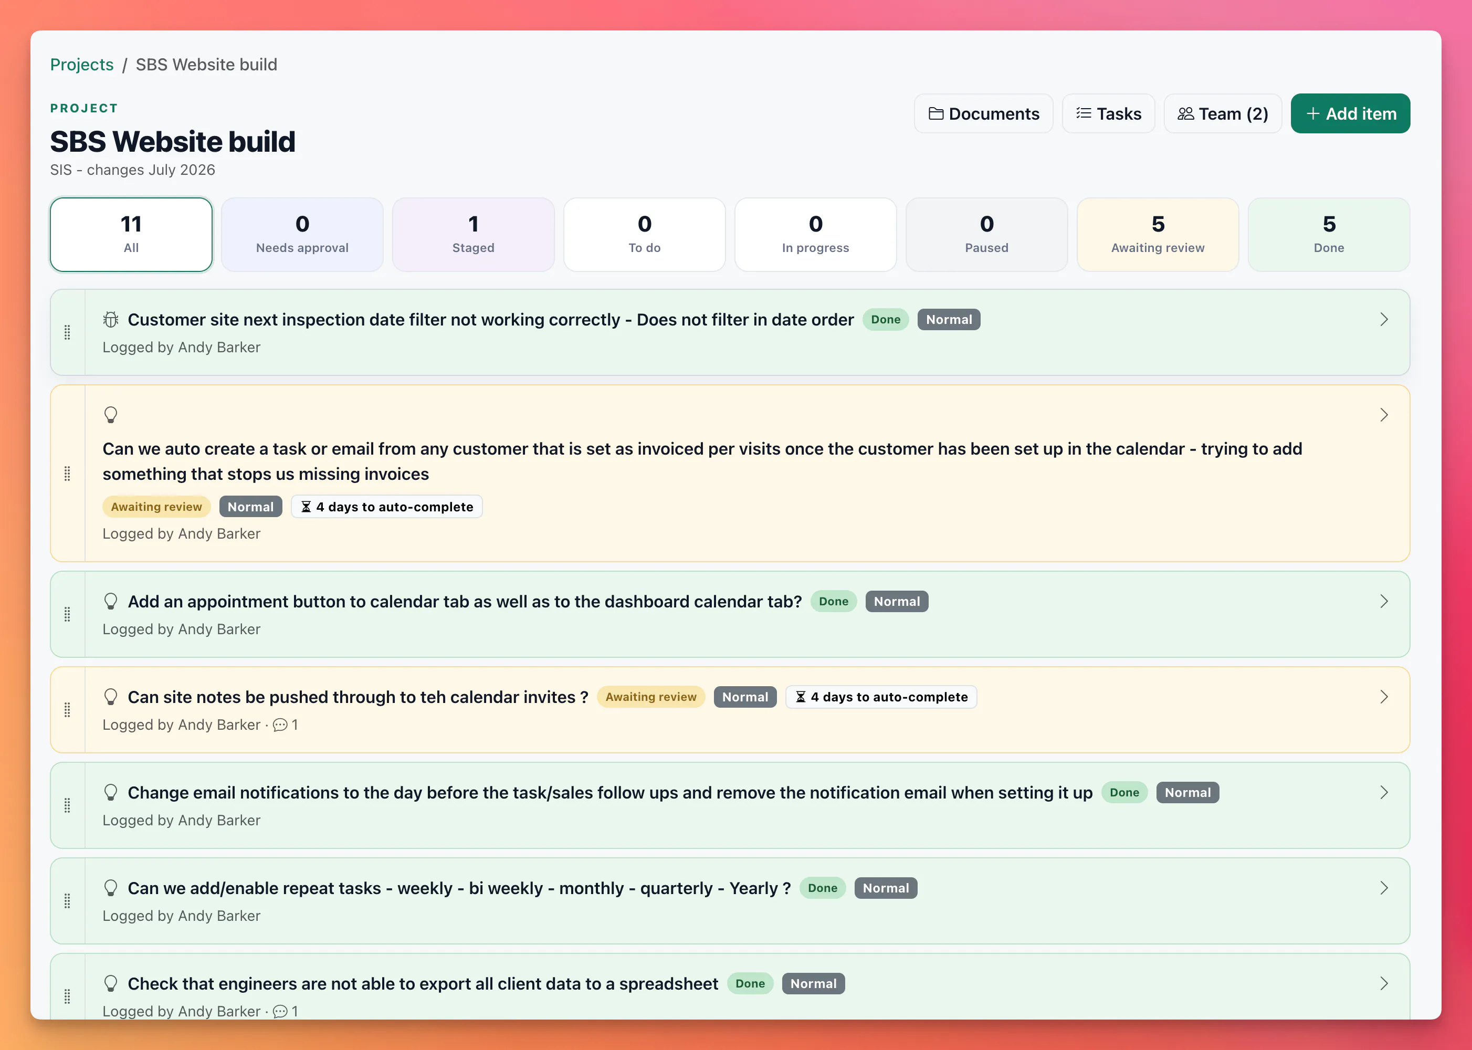Grab the drag handle of Customer site inspection item
The height and width of the screenshot is (1050, 1472).
pyautogui.click(x=67, y=332)
